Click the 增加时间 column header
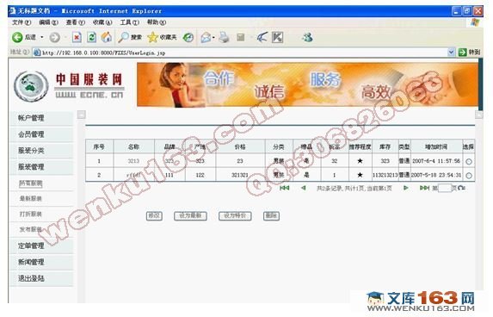The image size is (493, 317). (x=436, y=146)
